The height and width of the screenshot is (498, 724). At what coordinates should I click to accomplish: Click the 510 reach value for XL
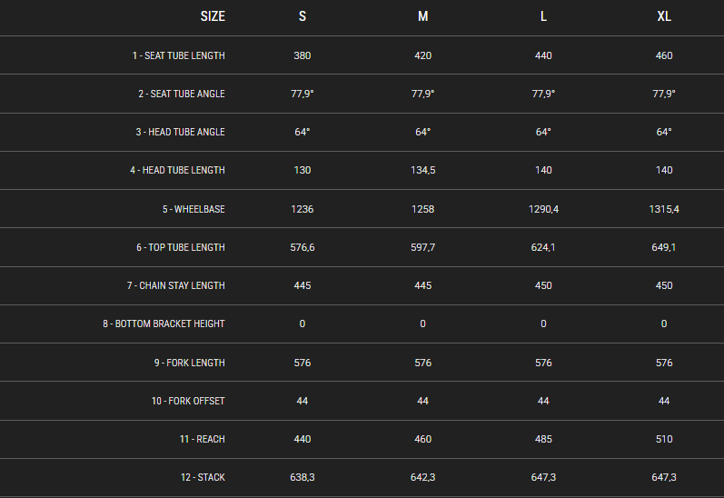coord(664,439)
